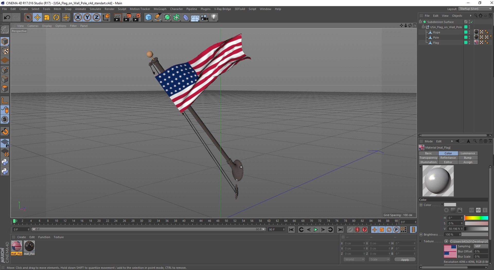Expand the Texture disclosure triangle
Screen dimensions: 494x270
pyautogui.click(x=420, y=241)
